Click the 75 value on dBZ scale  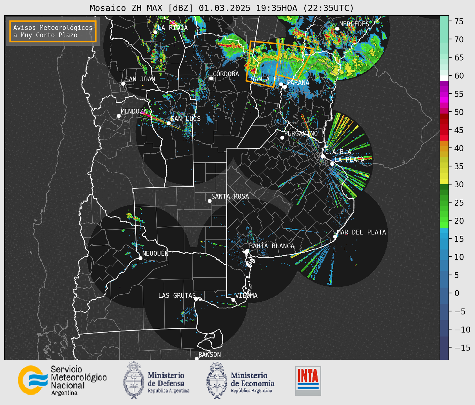pos(458,21)
